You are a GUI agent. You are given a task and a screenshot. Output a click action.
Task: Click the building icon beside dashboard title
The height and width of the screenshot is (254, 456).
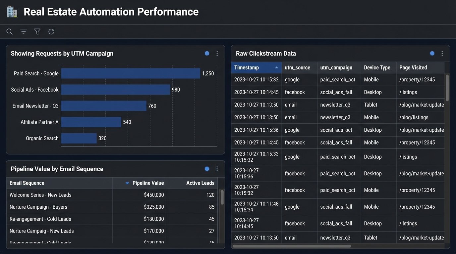tap(12, 12)
